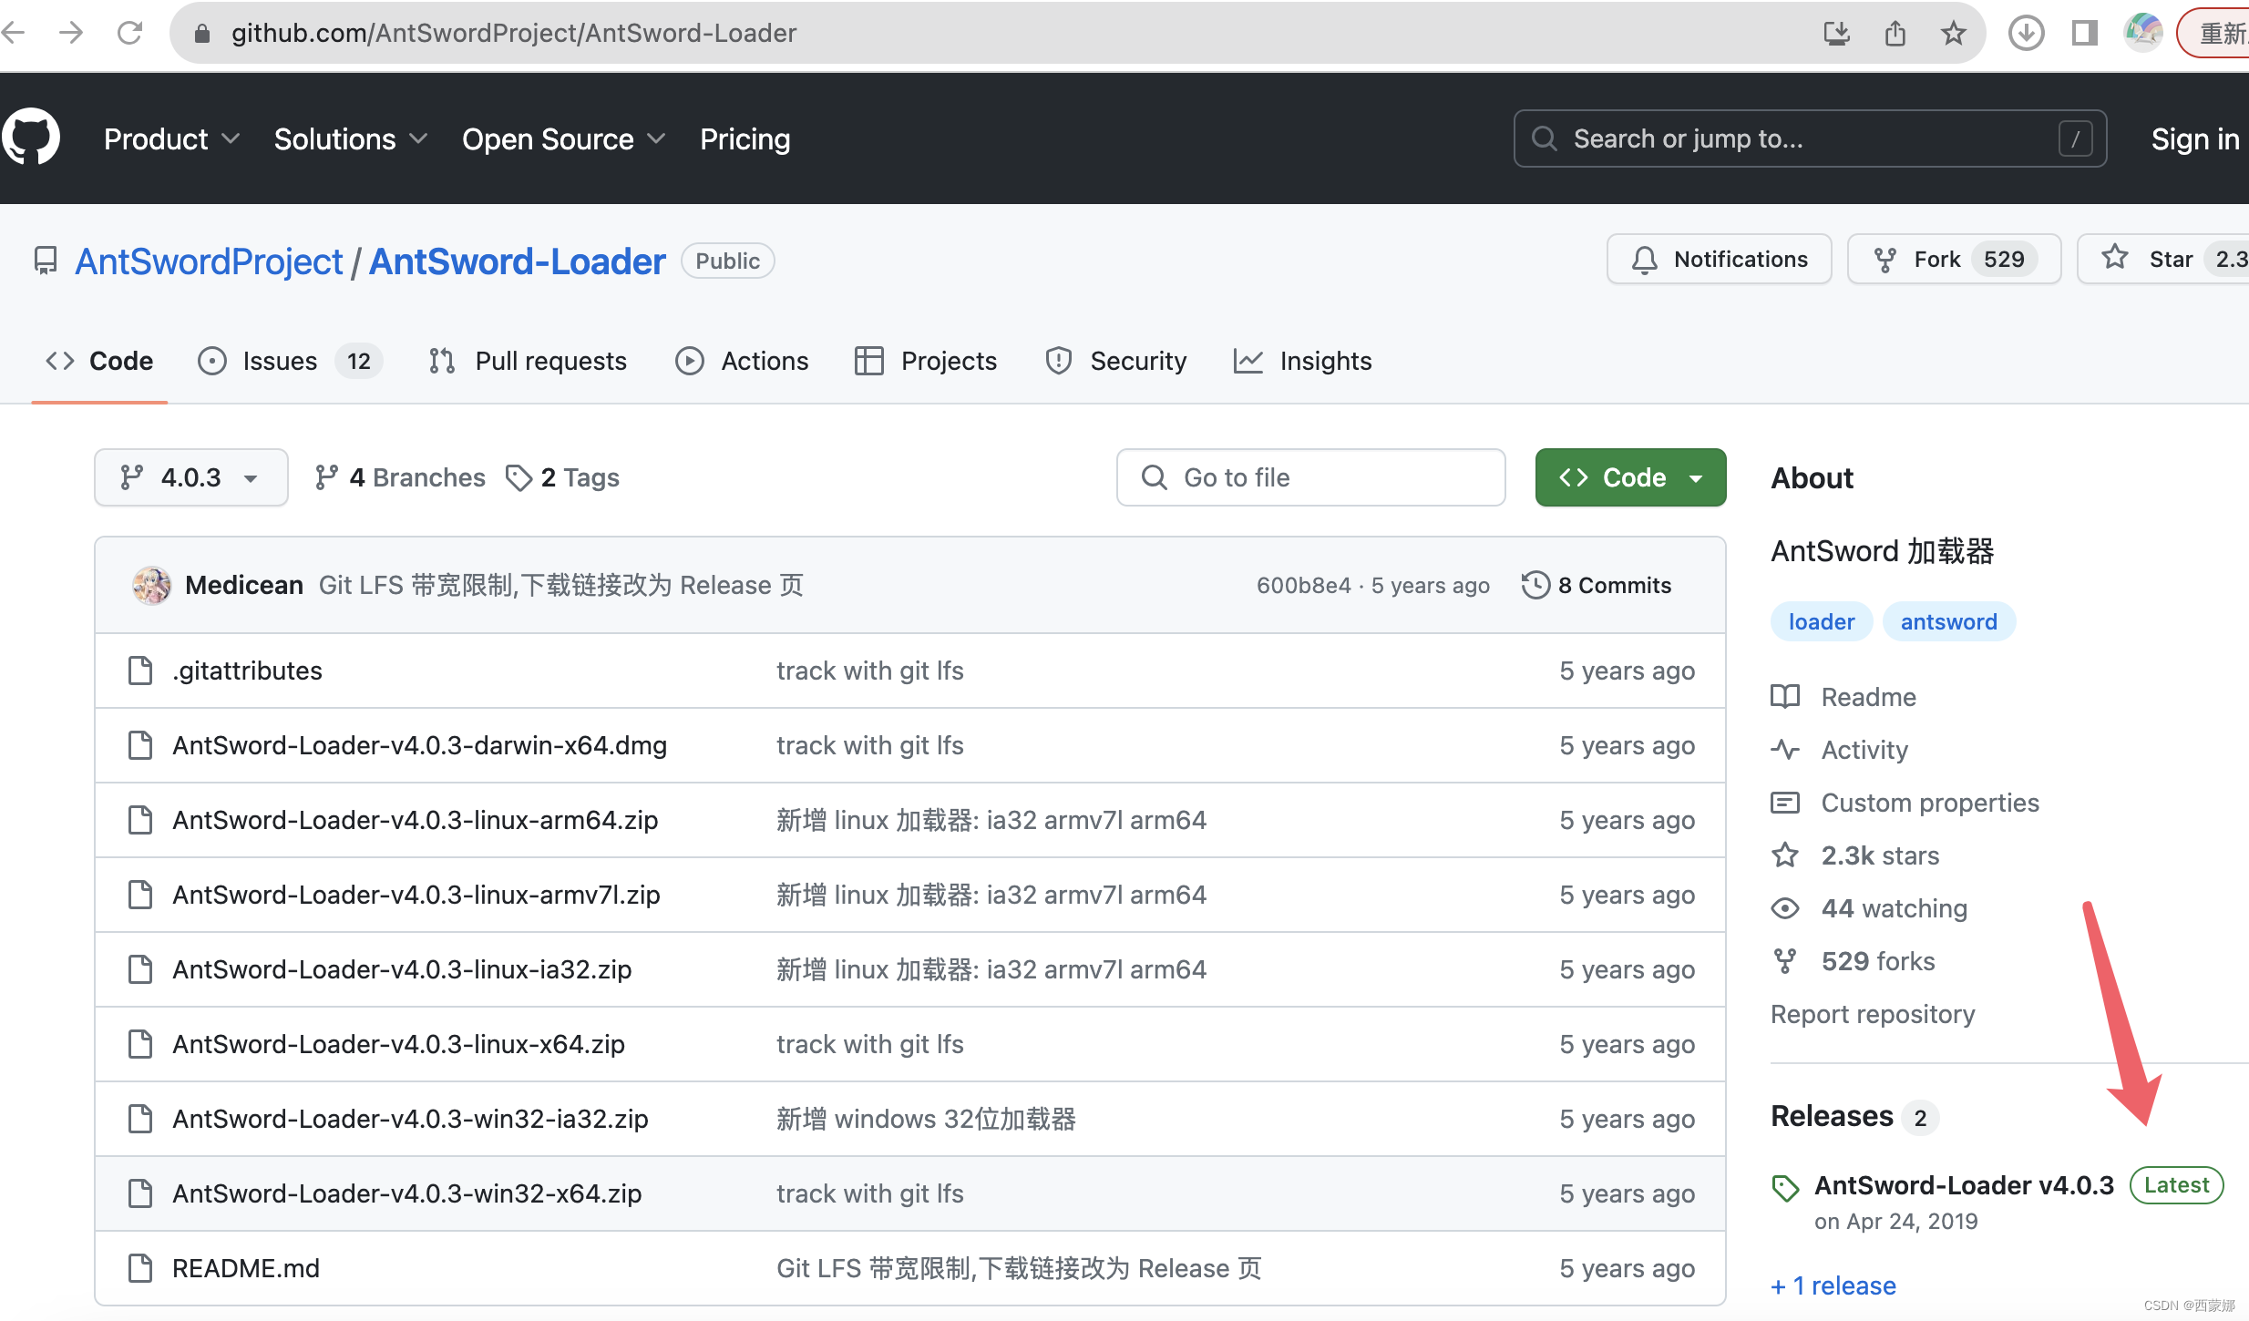The image size is (2249, 1321).
Task: Expand the Open Source menu
Action: tap(563, 138)
